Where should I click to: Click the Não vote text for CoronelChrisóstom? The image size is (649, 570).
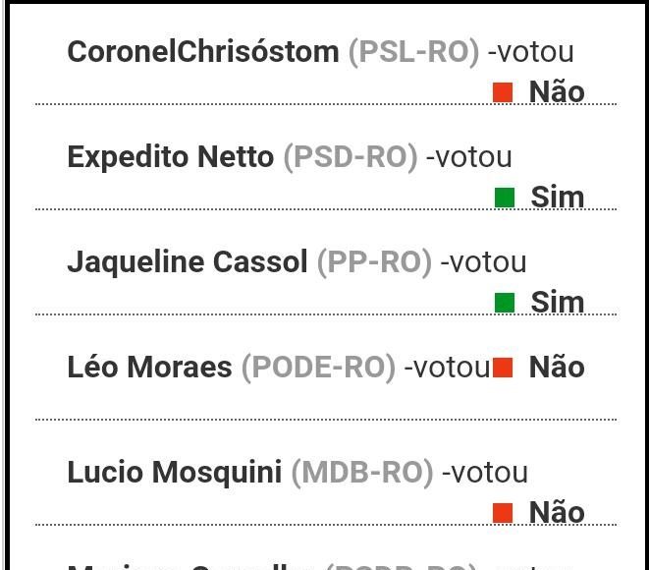[557, 91]
